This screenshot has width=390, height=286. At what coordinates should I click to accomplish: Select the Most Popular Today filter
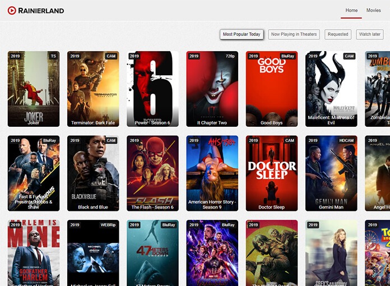pos(242,34)
